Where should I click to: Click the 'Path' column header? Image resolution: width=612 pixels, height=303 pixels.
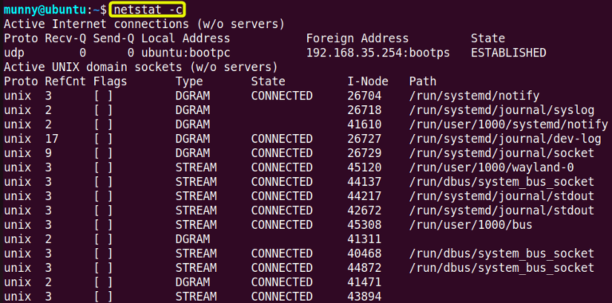coord(422,81)
